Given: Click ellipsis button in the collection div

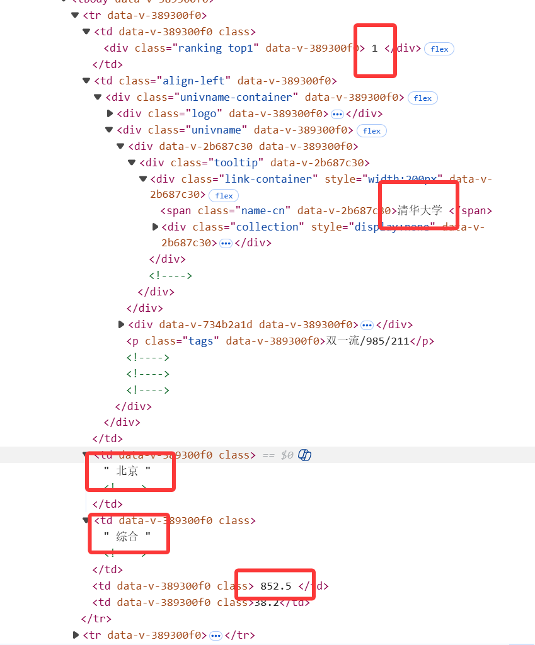Looking at the screenshot, I should tap(226, 244).
